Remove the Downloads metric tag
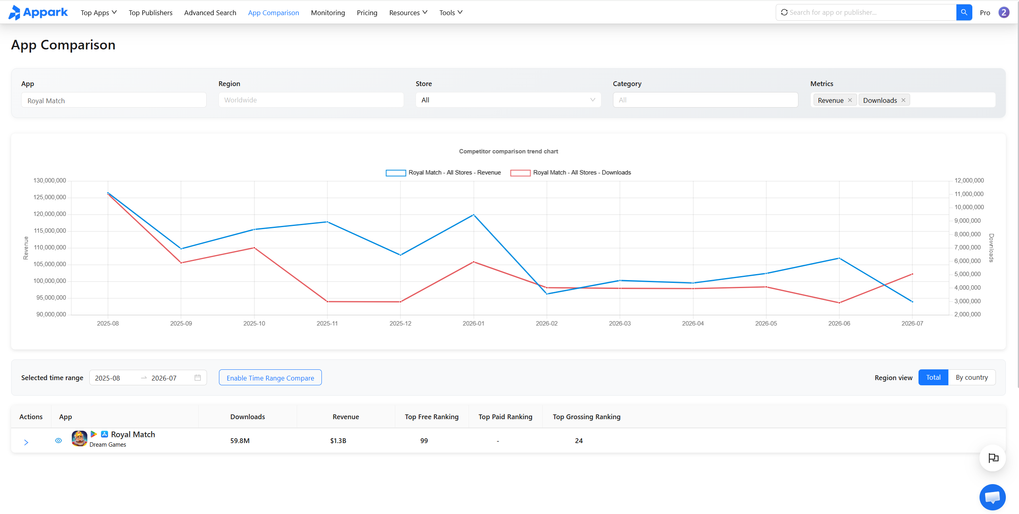 point(903,100)
